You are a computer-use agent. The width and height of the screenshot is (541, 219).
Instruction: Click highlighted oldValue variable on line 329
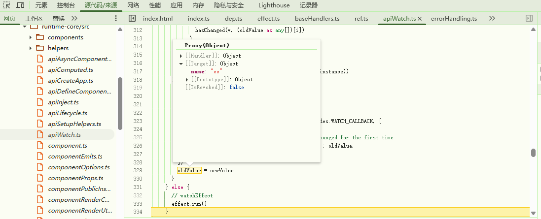pyautogui.click(x=189, y=170)
